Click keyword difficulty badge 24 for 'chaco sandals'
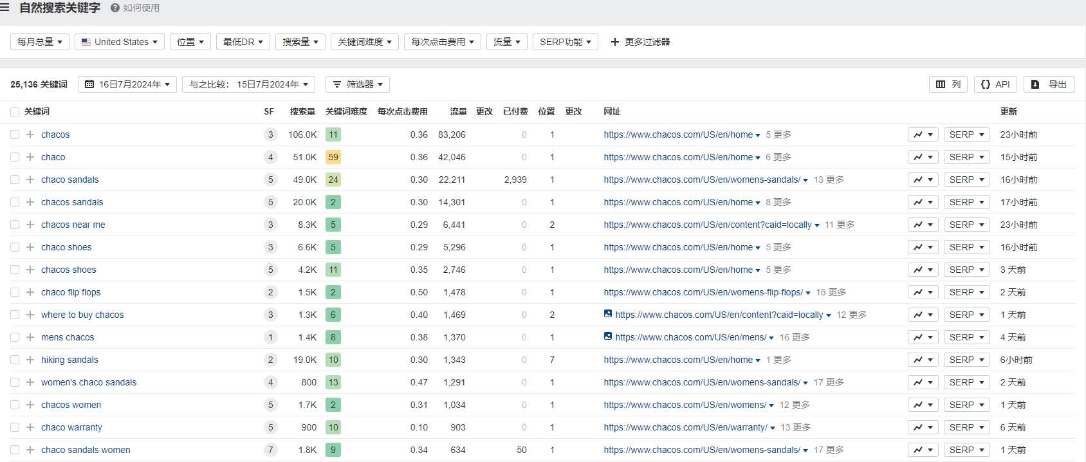Image resolution: width=1086 pixels, height=462 pixels. point(333,180)
